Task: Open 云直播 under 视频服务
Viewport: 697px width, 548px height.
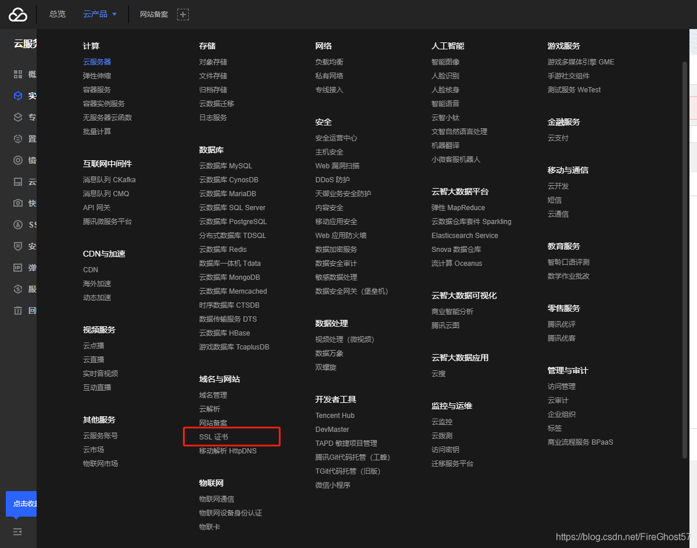Action: point(94,359)
